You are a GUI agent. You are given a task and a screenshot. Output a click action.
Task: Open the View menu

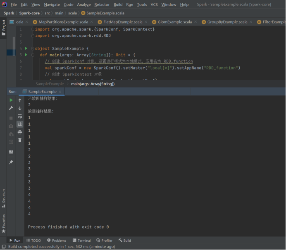coord(36,5)
